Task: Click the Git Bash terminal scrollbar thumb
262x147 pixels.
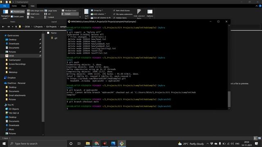Action: point(229,99)
